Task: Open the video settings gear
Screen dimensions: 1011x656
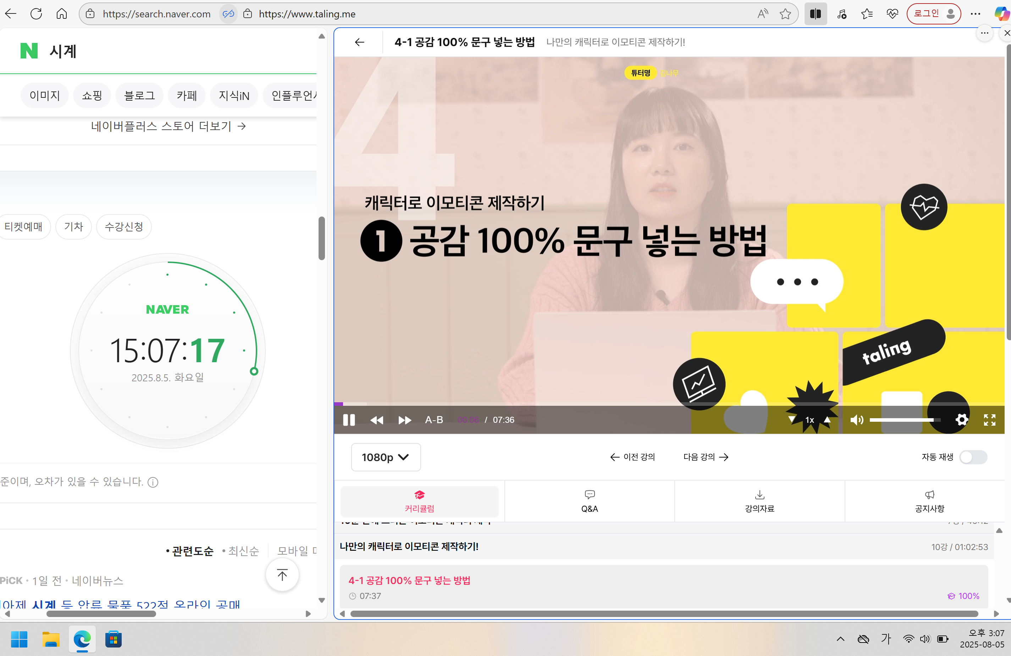Action: click(x=962, y=420)
